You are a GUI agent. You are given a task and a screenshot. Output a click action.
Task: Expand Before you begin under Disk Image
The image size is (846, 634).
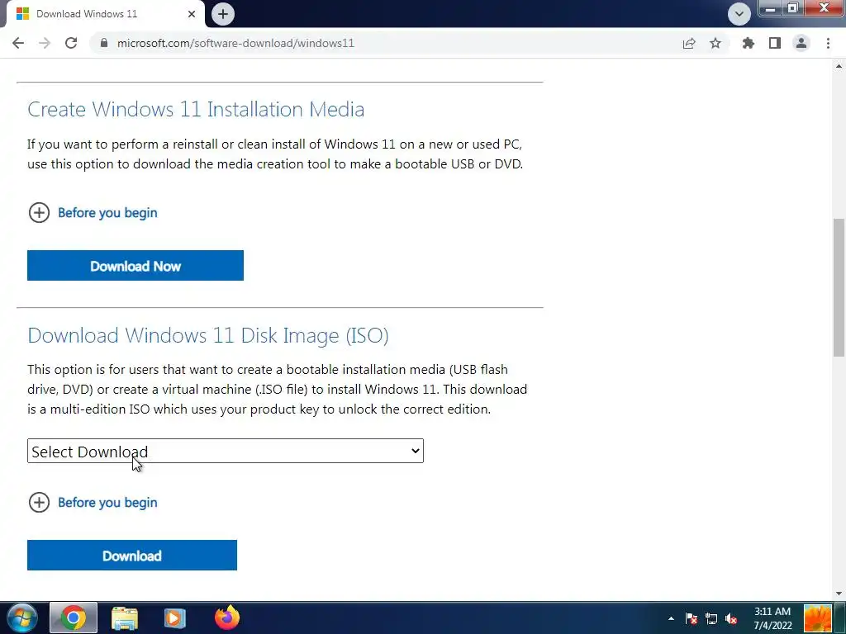(x=39, y=503)
